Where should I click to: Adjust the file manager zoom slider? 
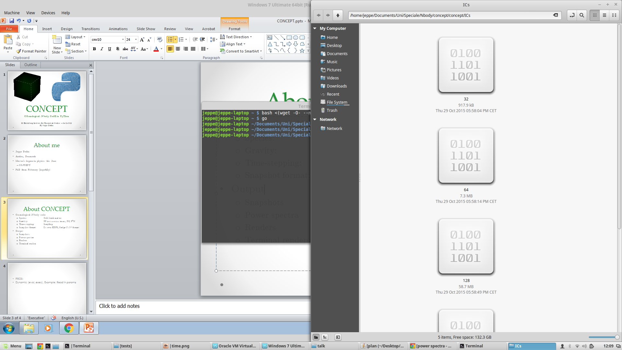click(604, 337)
